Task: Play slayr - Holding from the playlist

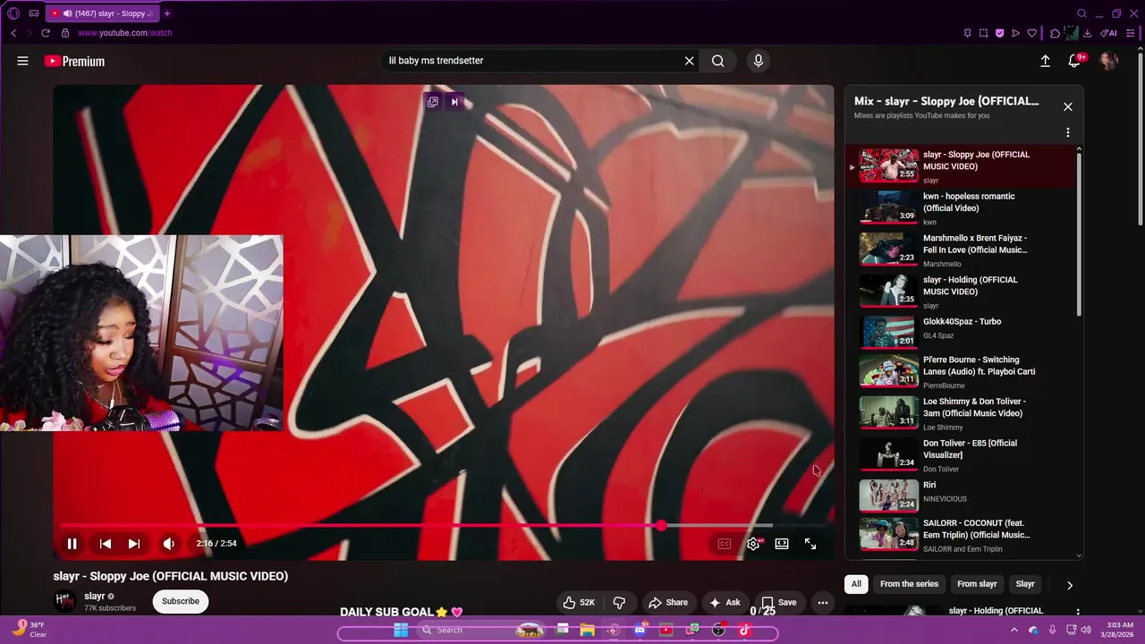Action: [962, 292]
